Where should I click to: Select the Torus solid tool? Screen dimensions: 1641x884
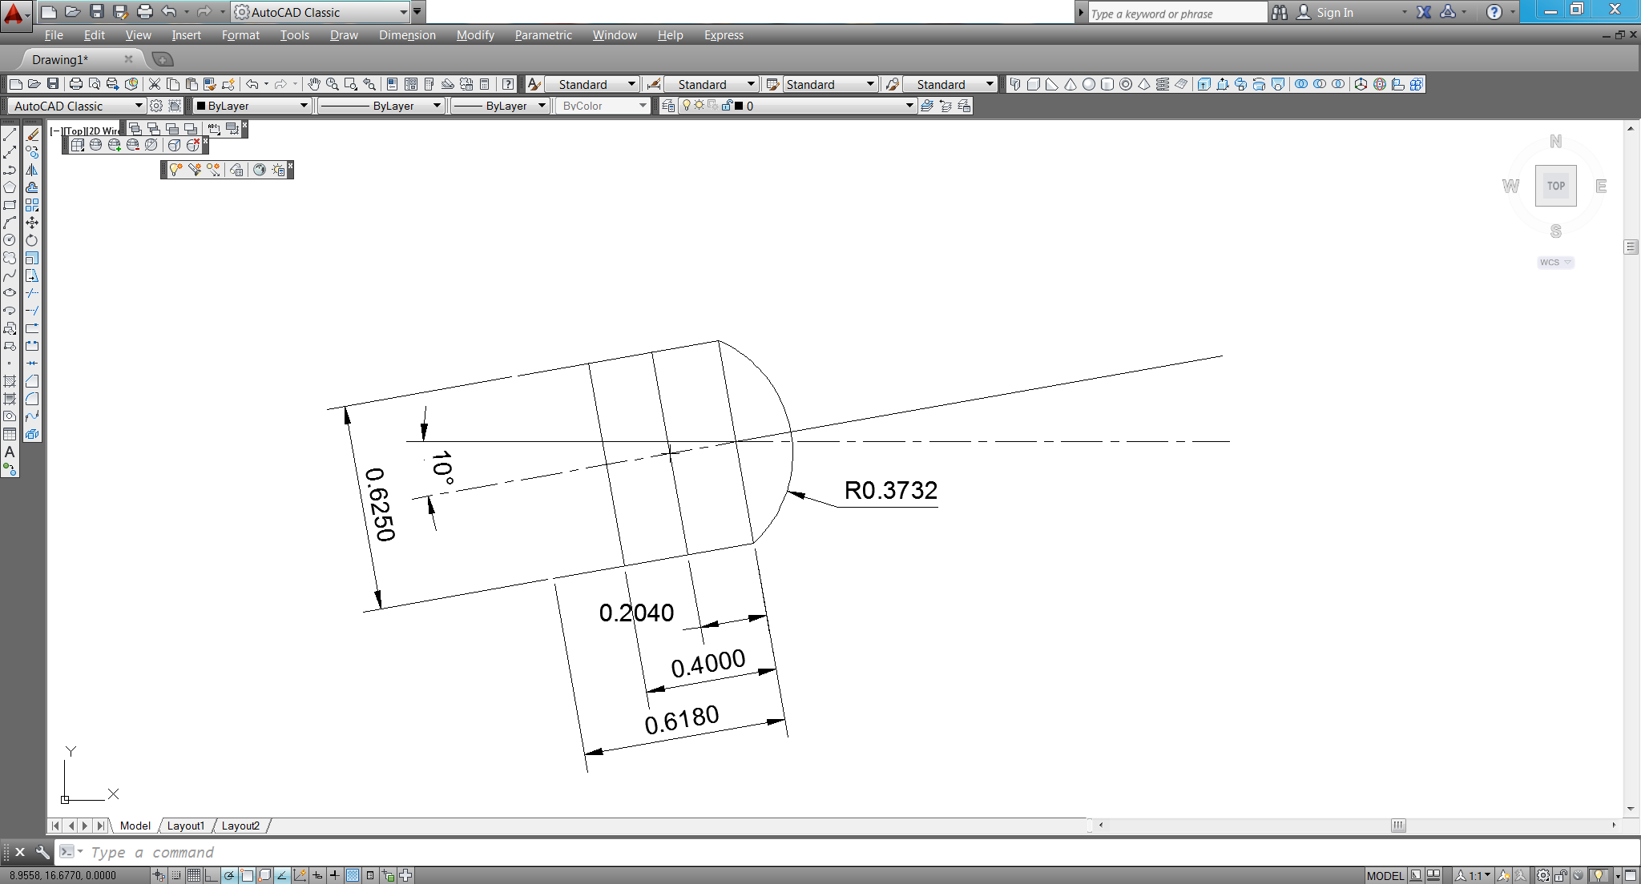click(1126, 84)
